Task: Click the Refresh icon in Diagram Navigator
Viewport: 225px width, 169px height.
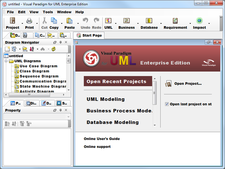Action: (x=53, y=49)
